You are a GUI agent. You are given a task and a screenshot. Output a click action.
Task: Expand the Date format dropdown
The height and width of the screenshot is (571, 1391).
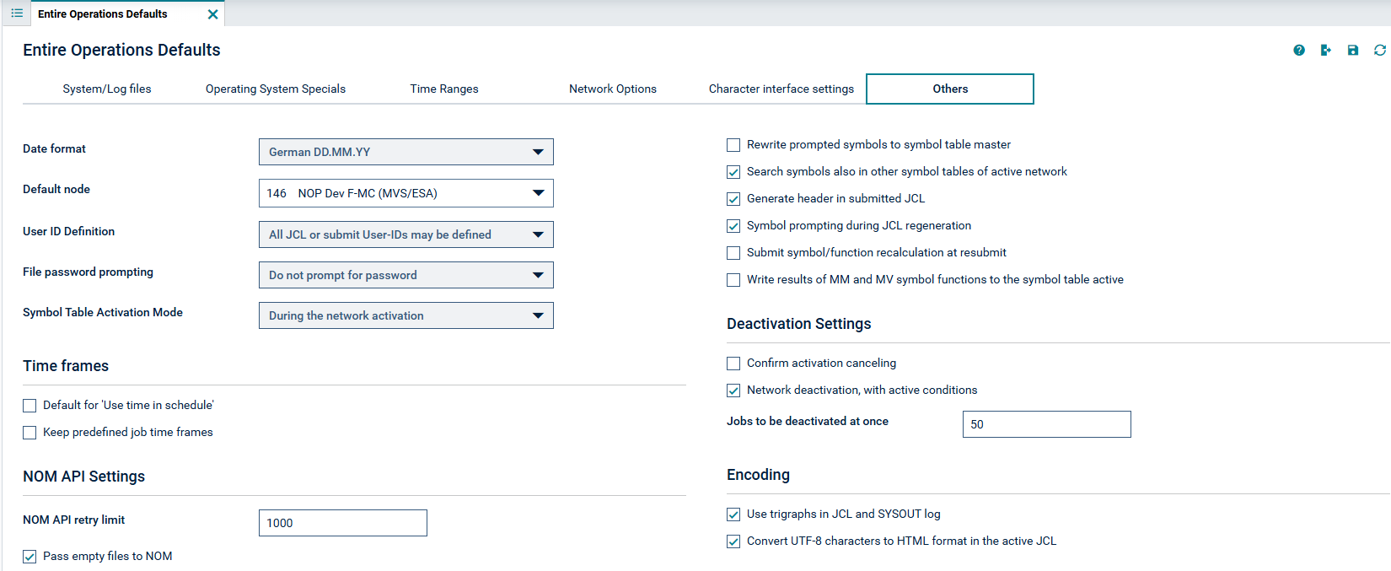click(x=406, y=152)
